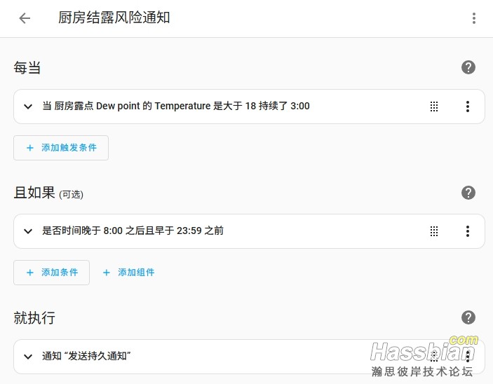This screenshot has height=384, width=493.
Task: Go back with the arrow icon
Action: pyautogui.click(x=25, y=18)
